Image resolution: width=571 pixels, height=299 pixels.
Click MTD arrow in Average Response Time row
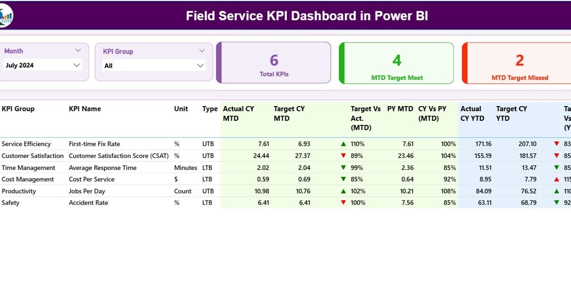(x=344, y=167)
